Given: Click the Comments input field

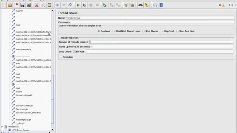Looking at the screenshot, I should tap(152, 22).
